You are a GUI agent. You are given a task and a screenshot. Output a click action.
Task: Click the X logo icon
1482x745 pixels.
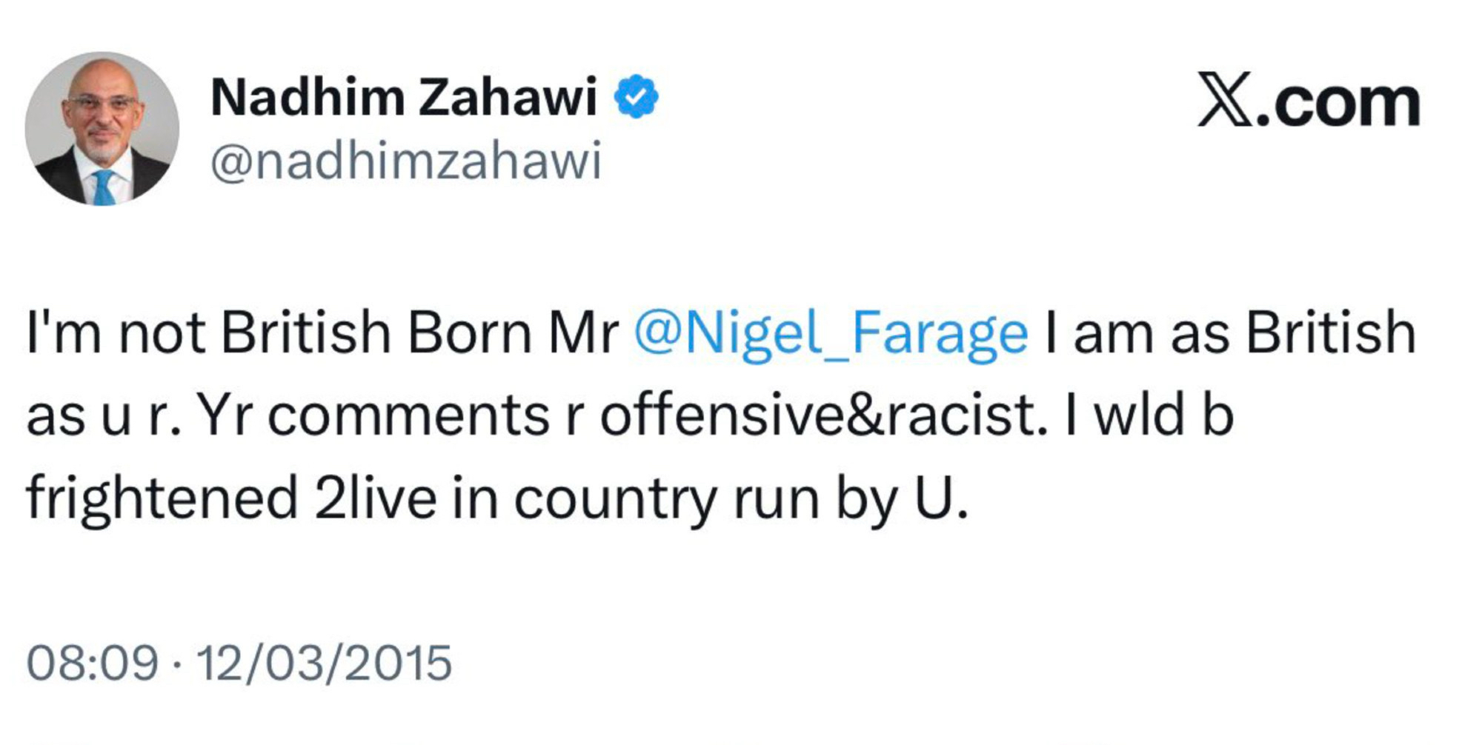[1224, 100]
